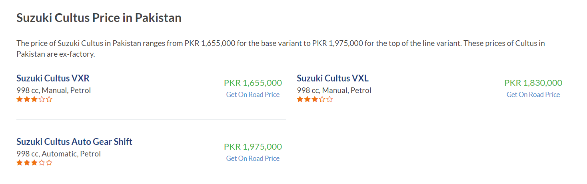The image size is (587, 184).
Task: Click the third star under Cultus VXR
Action: [34, 99]
